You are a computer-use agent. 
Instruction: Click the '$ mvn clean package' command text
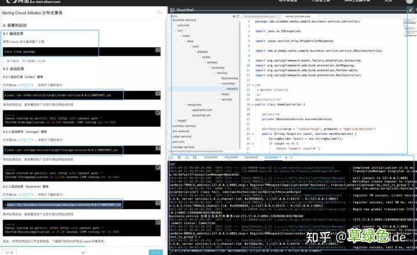coord(20,51)
